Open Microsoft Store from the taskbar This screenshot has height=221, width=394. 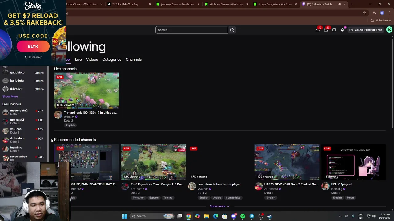click(225, 216)
